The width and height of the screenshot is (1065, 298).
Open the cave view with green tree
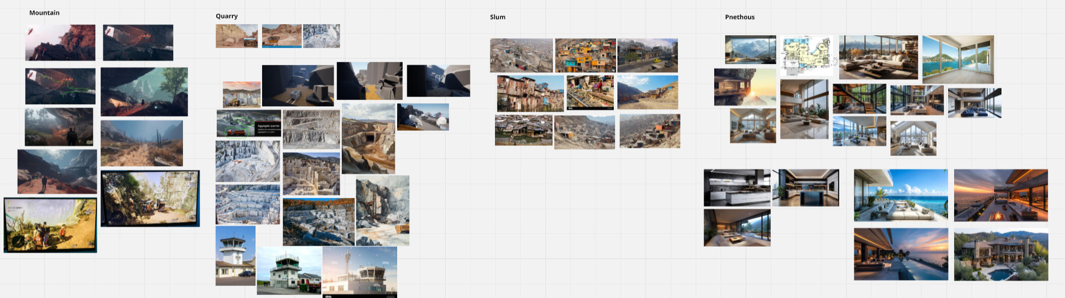coord(144,92)
